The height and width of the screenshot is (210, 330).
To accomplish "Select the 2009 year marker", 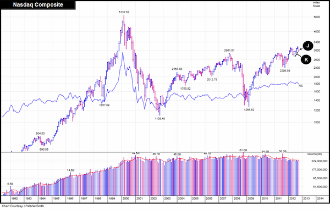I will [x=251, y=198].
